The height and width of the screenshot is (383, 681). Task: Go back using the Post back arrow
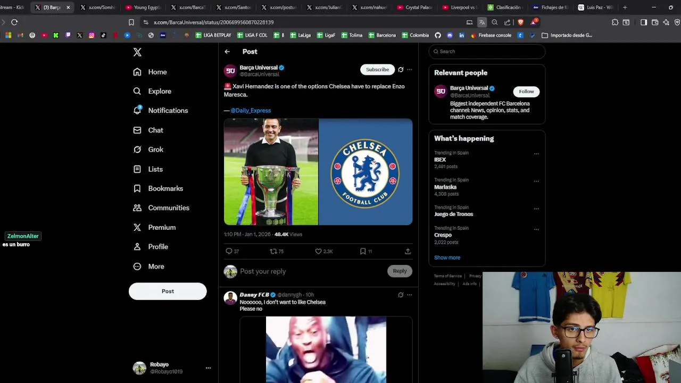[227, 52]
